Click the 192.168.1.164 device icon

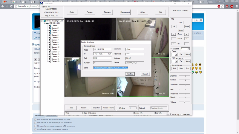coord(48,23)
